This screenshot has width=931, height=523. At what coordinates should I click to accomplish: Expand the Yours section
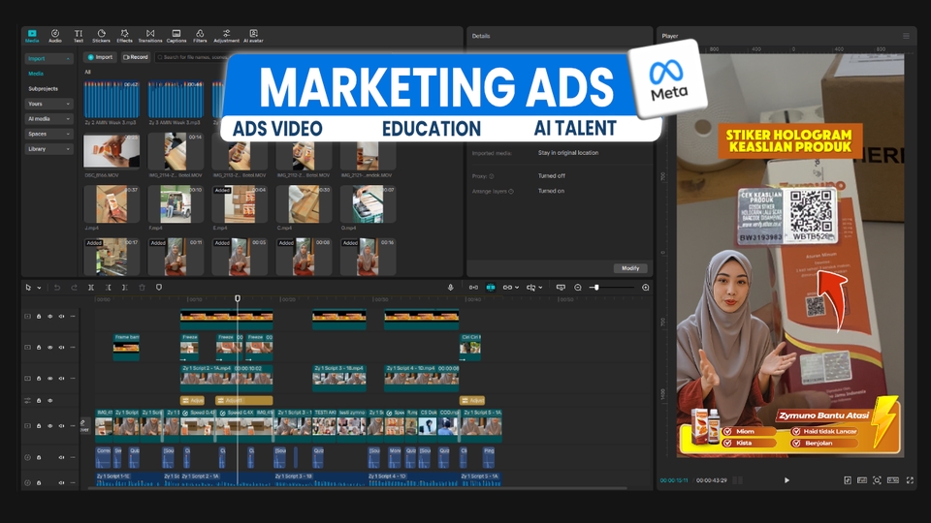coord(48,104)
